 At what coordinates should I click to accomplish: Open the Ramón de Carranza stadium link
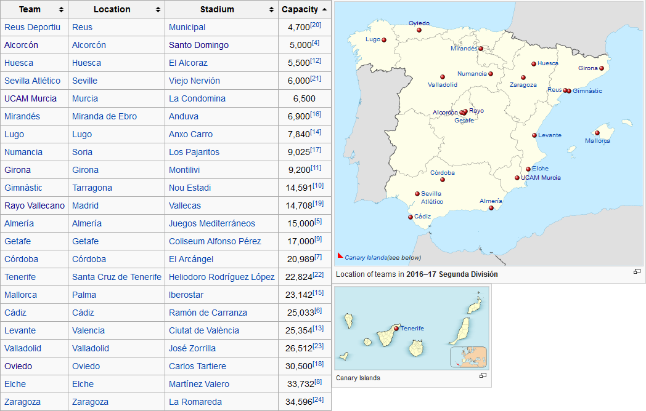coord(208,313)
